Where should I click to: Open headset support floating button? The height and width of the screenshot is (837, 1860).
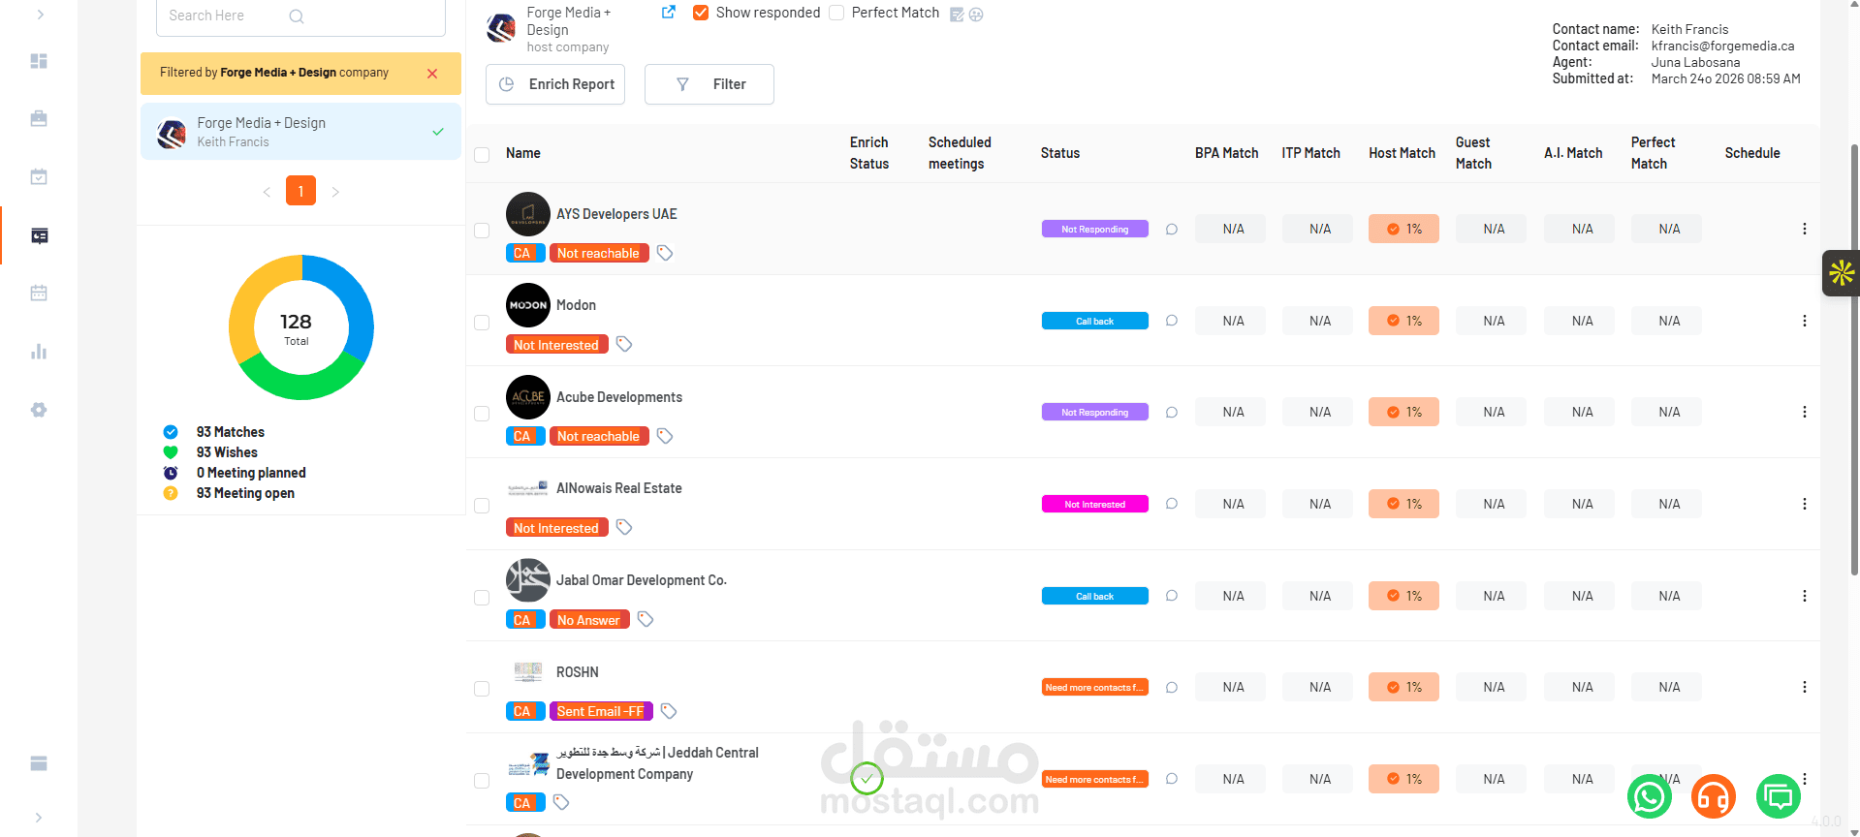(x=1714, y=797)
